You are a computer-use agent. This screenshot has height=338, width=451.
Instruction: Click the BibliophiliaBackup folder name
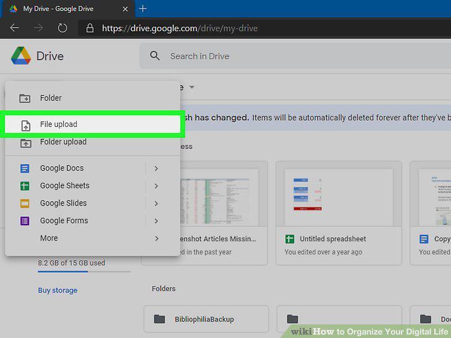[x=204, y=319]
